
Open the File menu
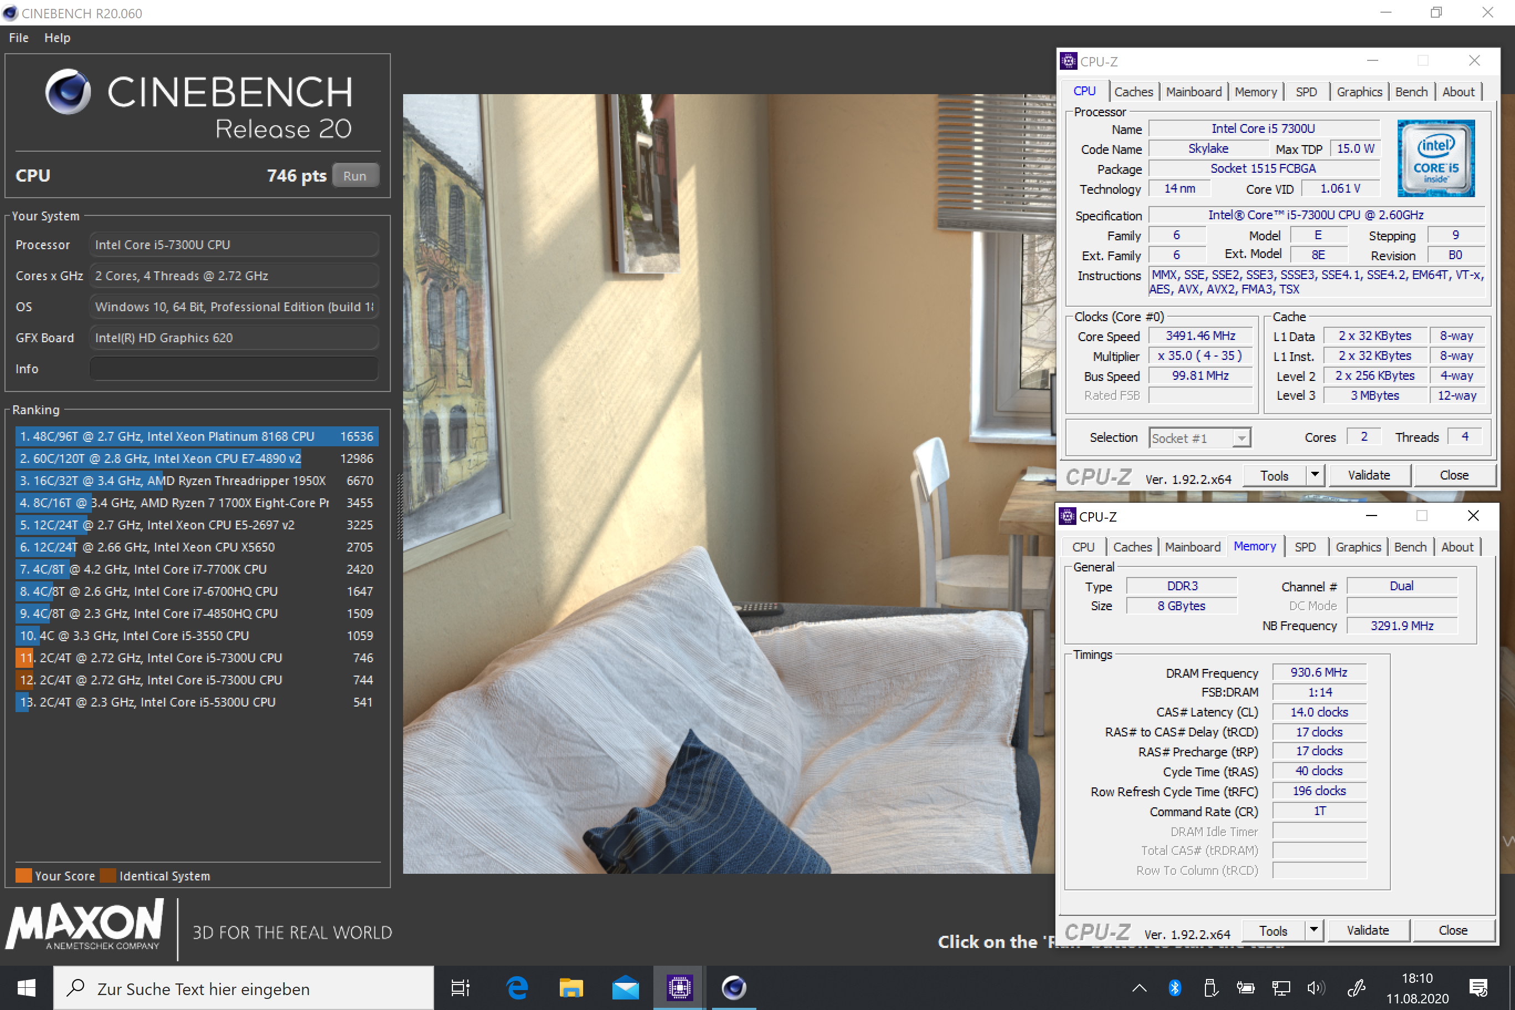19,38
